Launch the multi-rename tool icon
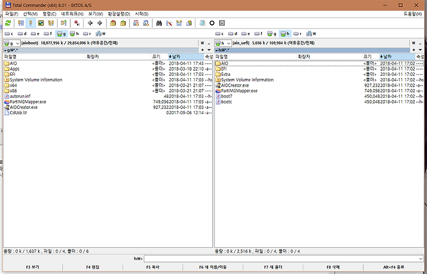Screen dimensions: 427x274 (x=169, y=23)
